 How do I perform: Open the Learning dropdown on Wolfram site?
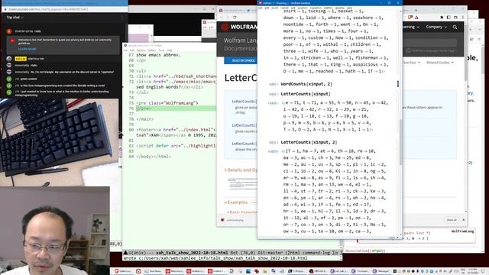411,27
